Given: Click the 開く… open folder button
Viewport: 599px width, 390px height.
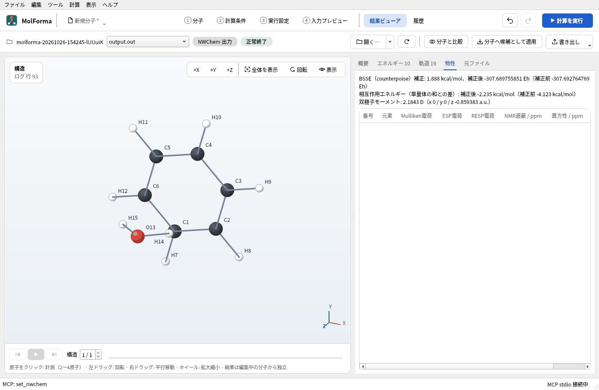Looking at the screenshot, I should tap(368, 42).
